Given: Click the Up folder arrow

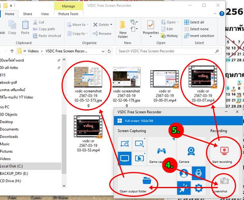Looking at the screenshot, I should [x=12, y=51].
